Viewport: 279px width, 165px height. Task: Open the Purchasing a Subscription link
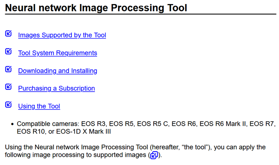[57, 88]
